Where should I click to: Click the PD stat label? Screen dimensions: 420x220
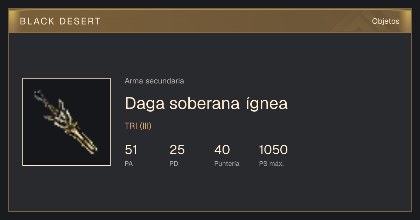click(174, 163)
